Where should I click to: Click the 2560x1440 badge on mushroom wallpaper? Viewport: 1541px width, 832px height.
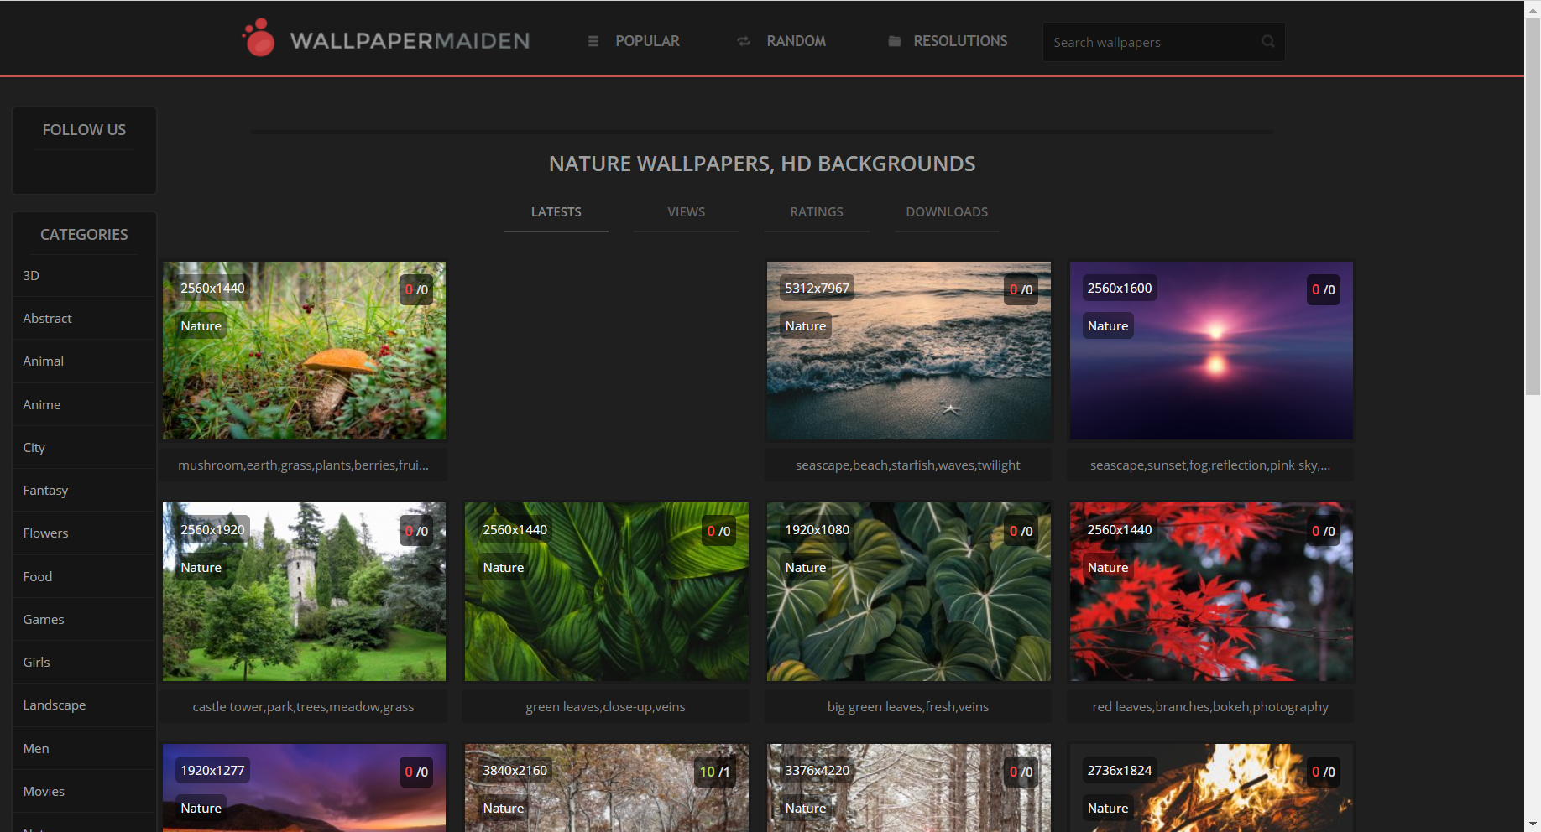tap(212, 288)
